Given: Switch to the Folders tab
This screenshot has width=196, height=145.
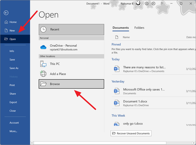Looking at the screenshot, I should click(x=139, y=28).
